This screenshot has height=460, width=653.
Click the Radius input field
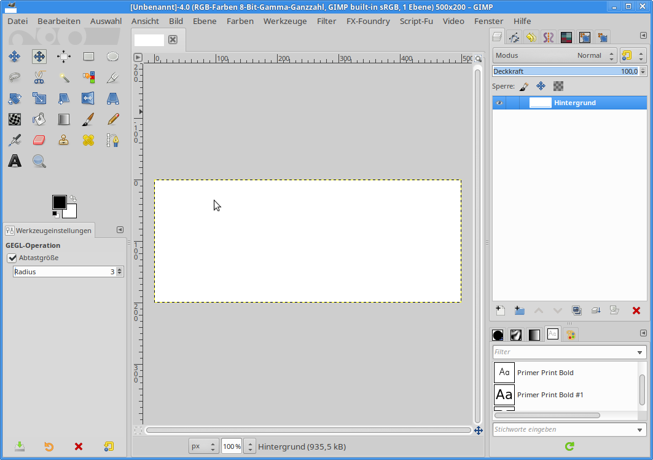click(x=61, y=271)
